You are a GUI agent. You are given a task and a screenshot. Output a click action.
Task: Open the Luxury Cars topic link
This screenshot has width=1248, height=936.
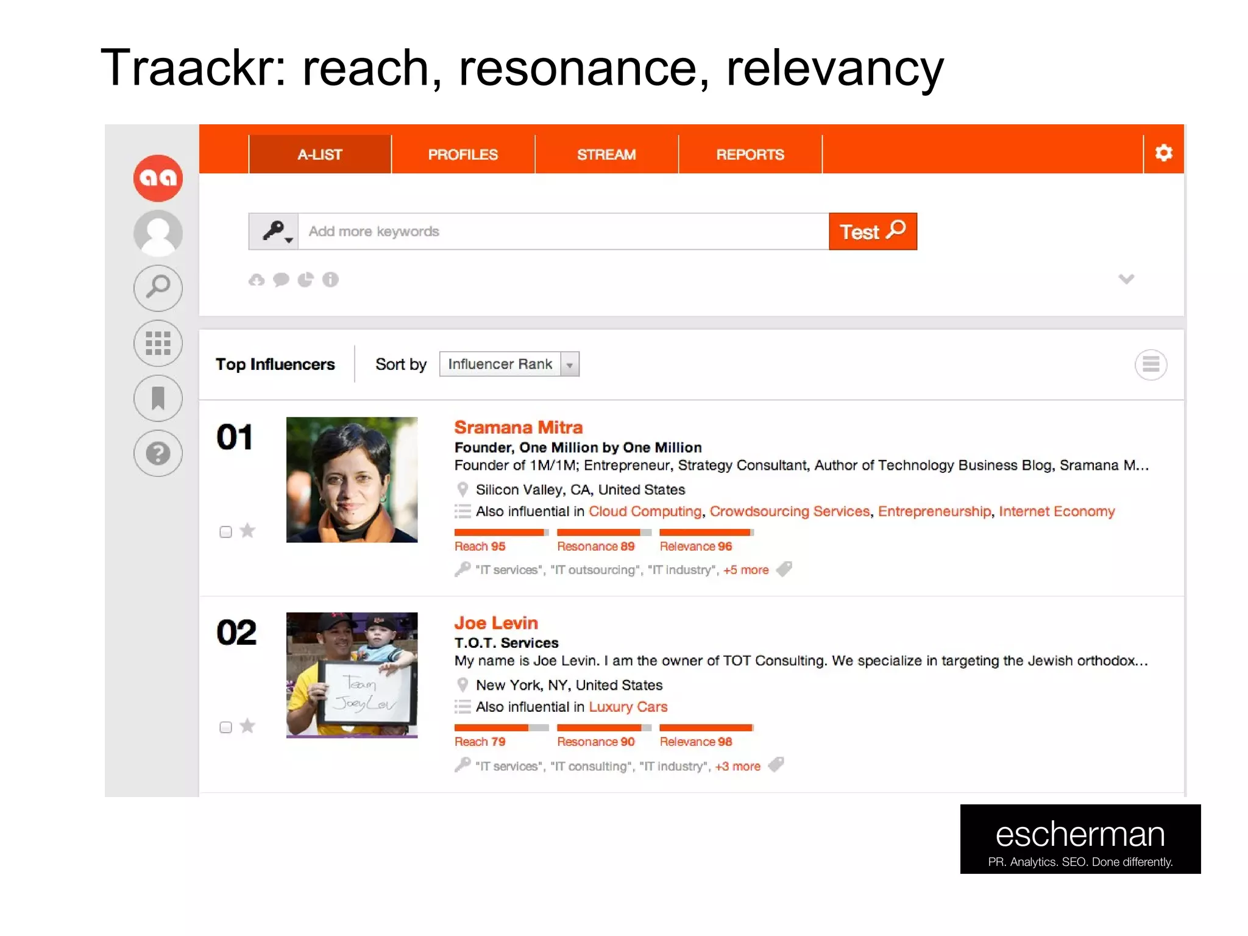(x=628, y=707)
